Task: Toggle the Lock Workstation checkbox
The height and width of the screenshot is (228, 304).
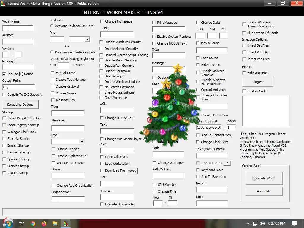Action: [102, 164]
